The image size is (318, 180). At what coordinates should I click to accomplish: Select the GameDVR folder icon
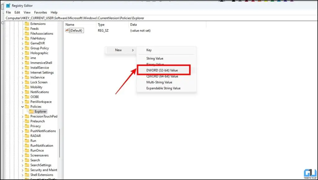(27, 43)
